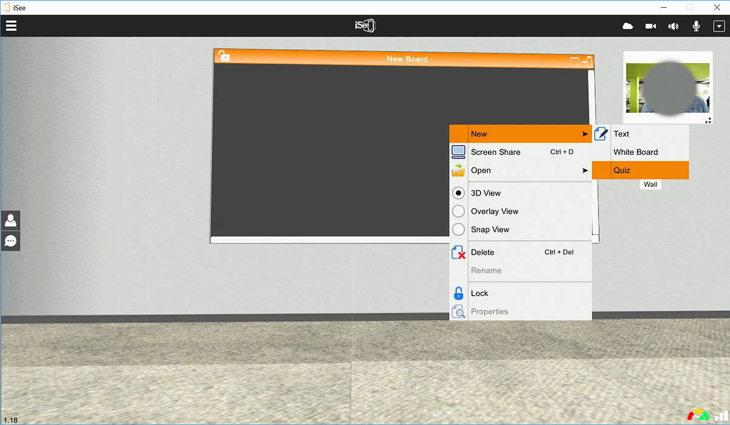This screenshot has height=425, width=730.
Task: Open the cloud storage icon
Action: pyautogui.click(x=628, y=26)
